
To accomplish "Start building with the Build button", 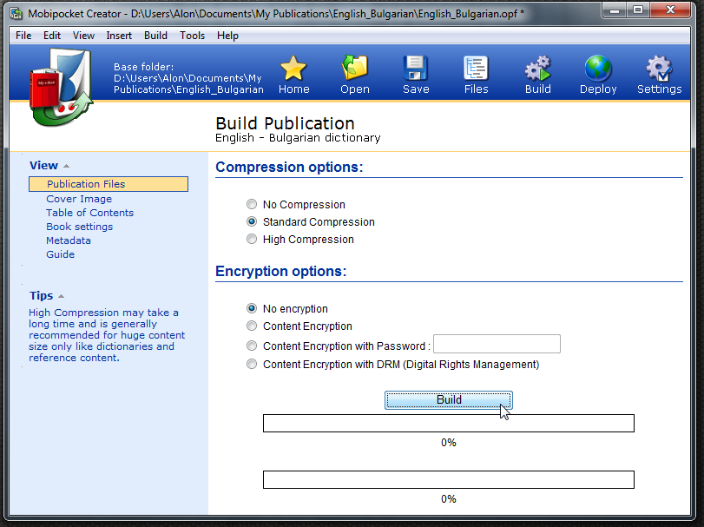I will pos(449,400).
